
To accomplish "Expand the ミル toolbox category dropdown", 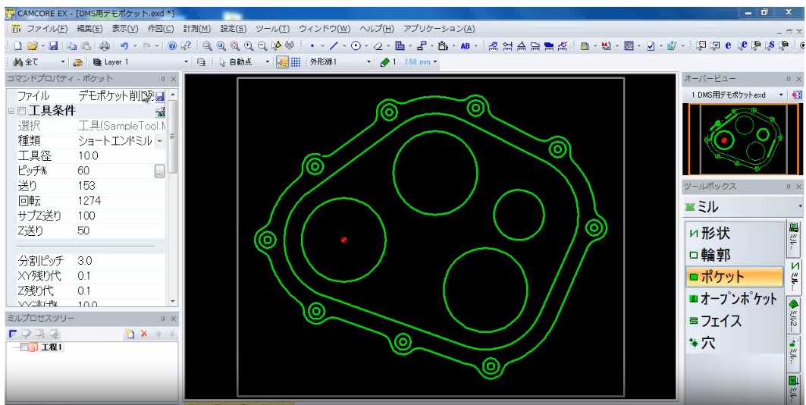I will [800, 207].
